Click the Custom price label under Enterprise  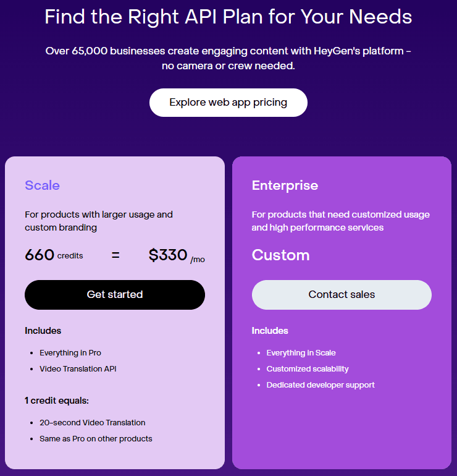(x=280, y=255)
